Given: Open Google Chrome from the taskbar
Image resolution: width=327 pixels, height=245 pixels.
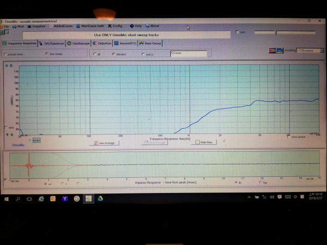Looking at the screenshot, I should tap(77, 198).
